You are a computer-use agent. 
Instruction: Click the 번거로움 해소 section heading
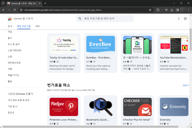pyautogui.click(x=59, y=85)
